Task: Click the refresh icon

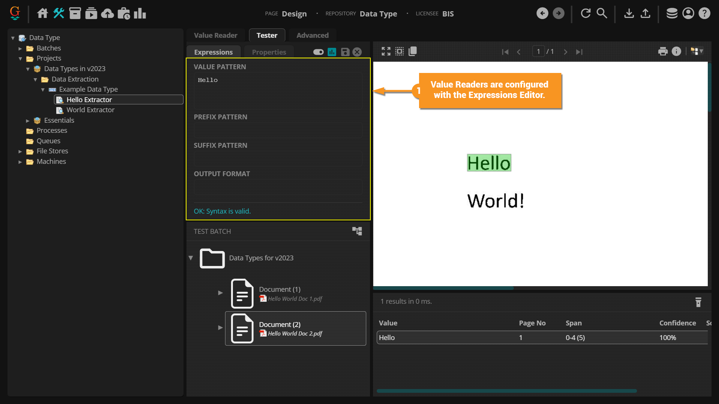Action: tap(585, 13)
